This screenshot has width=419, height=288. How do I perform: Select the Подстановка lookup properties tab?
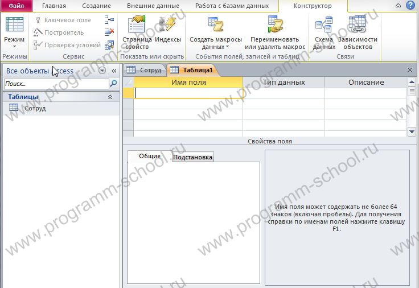pyautogui.click(x=193, y=157)
